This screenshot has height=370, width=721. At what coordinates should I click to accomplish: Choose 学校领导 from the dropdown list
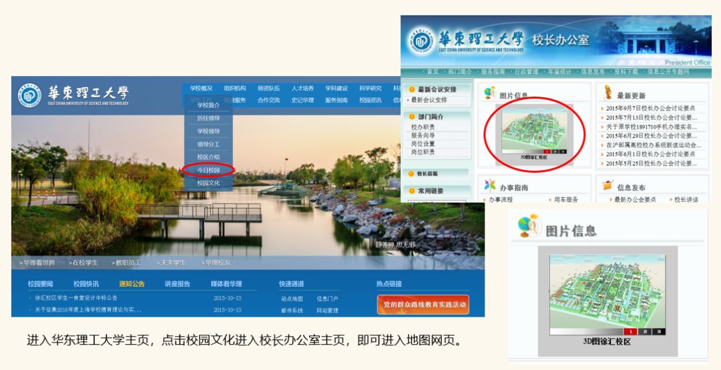coord(208,131)
